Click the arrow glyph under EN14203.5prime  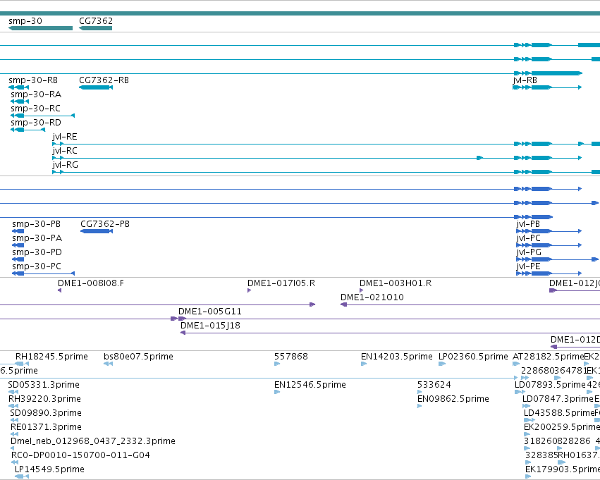pos(364,364)
